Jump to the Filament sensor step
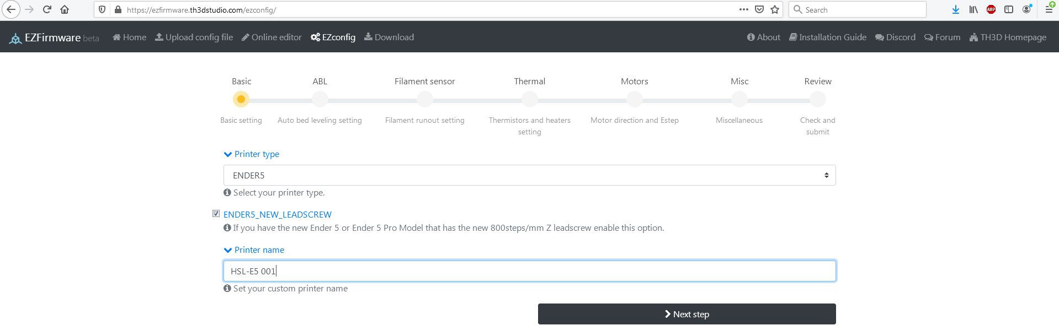 [425, 99]
